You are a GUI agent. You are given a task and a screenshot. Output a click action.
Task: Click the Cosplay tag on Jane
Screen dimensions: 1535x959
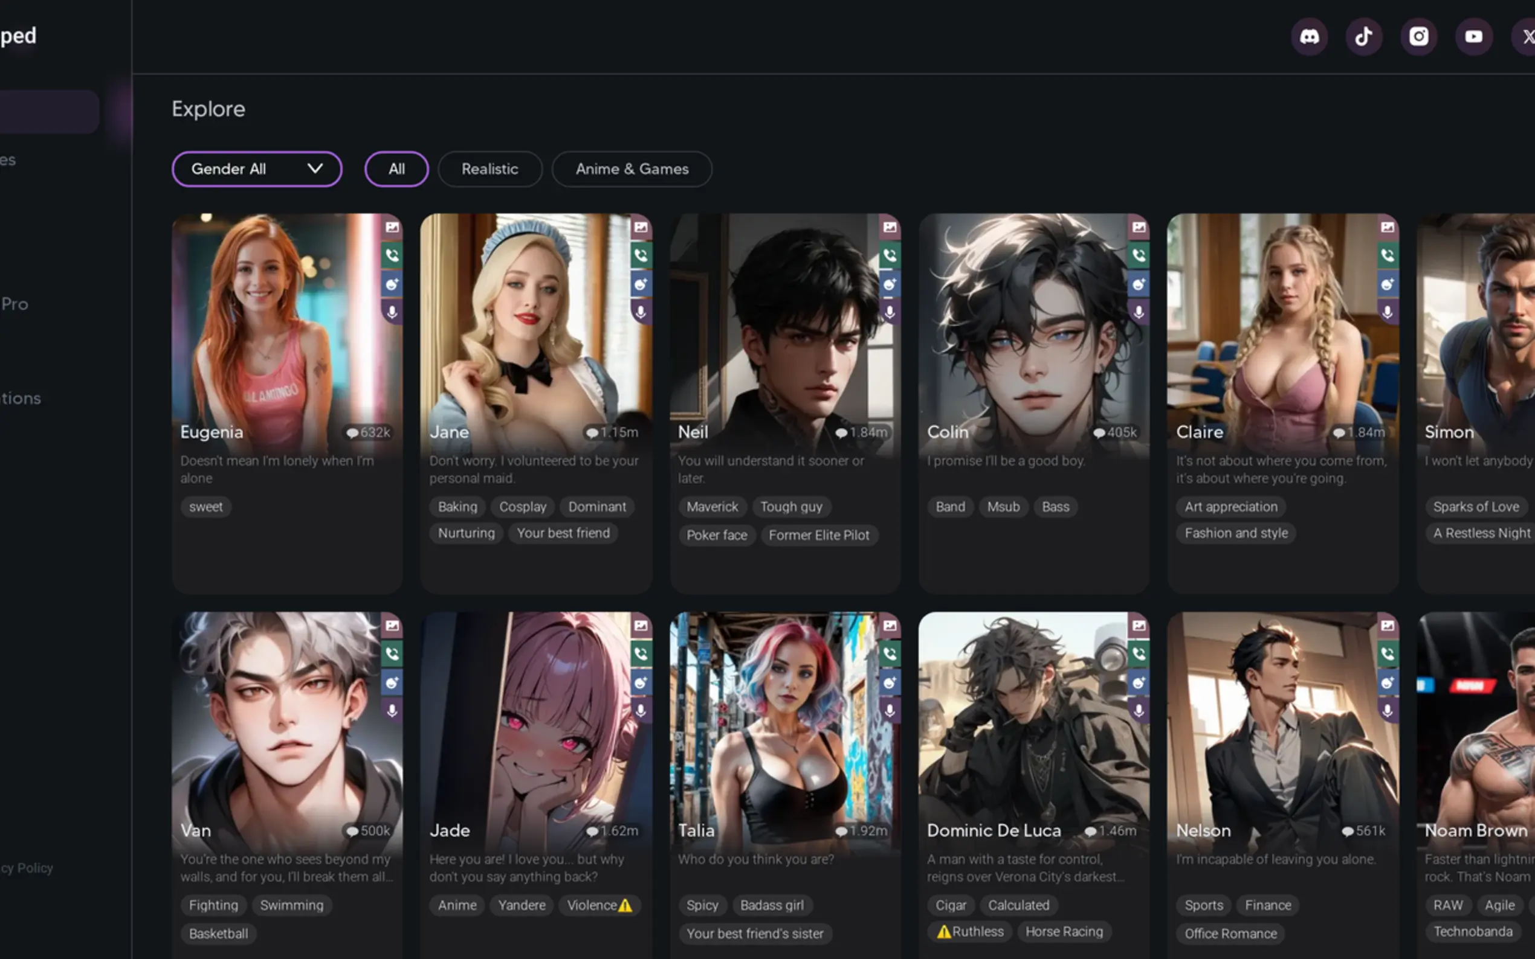[522, 507]
